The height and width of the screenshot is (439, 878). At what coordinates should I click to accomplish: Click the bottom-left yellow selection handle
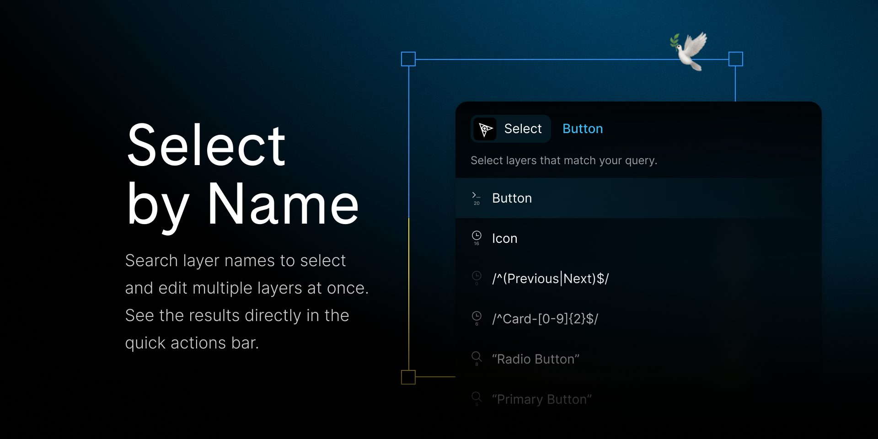pyautogui.click(x=408, y=377)
